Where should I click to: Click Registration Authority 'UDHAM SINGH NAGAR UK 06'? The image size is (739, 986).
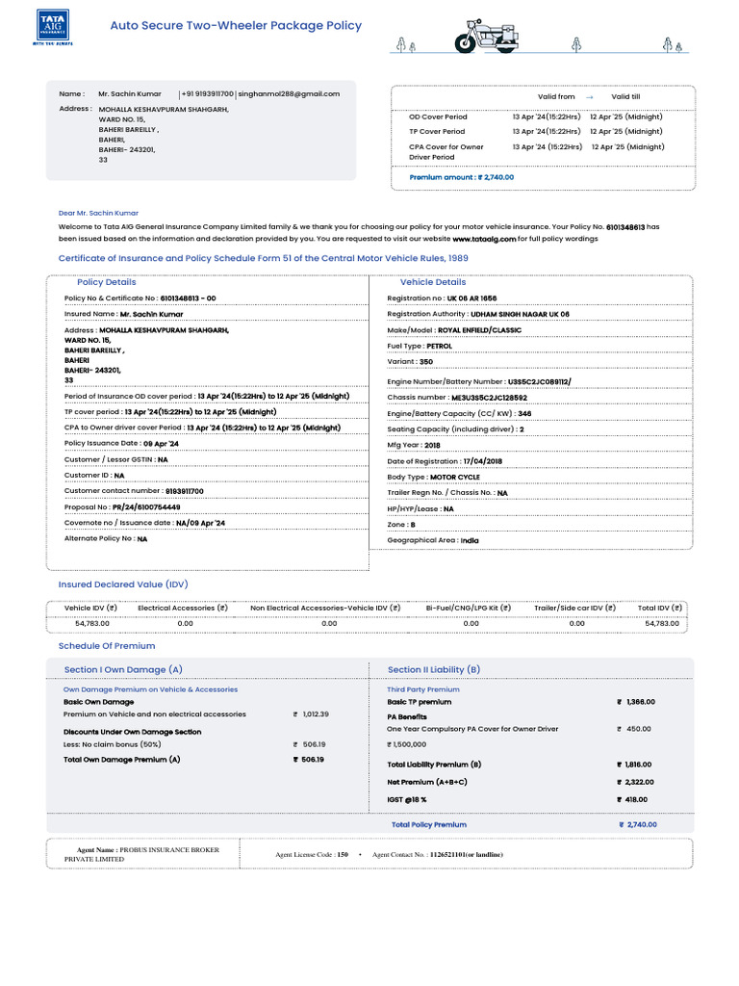coord(520,315)
